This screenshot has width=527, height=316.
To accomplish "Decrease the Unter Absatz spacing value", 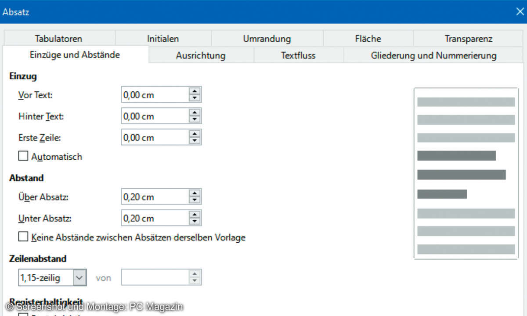I will (x=195, y=222).
